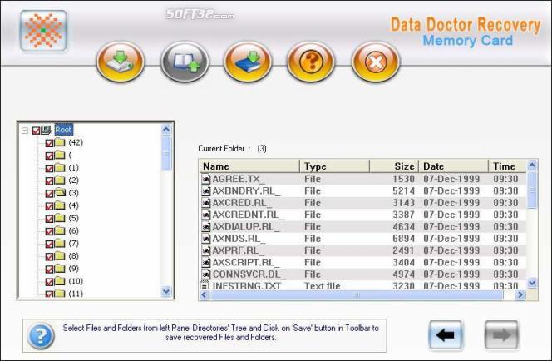Toggle the checkbox for folder (5)
The image size is (552, 361).
point(49,219)
